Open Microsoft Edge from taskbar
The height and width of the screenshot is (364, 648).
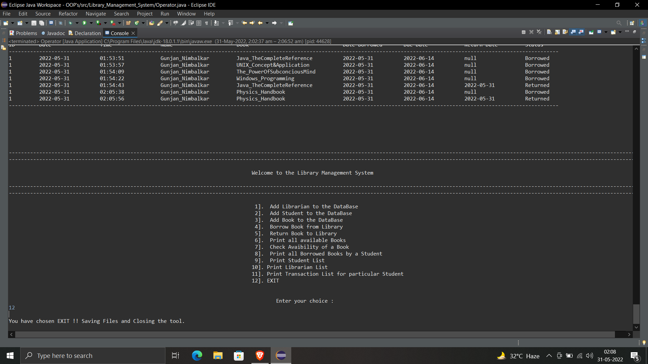(x=197, y=356)
